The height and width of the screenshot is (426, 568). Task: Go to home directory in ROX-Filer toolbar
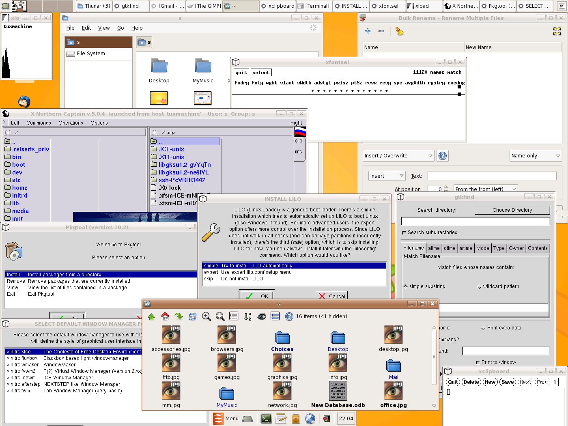(x=165, y=316)
